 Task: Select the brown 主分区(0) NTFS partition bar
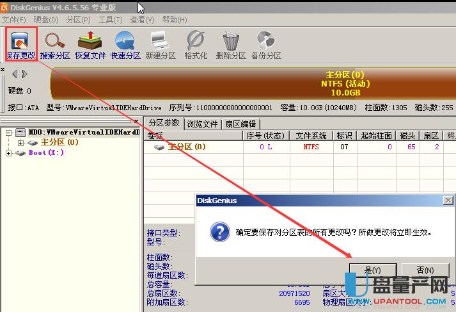point(253,84)
